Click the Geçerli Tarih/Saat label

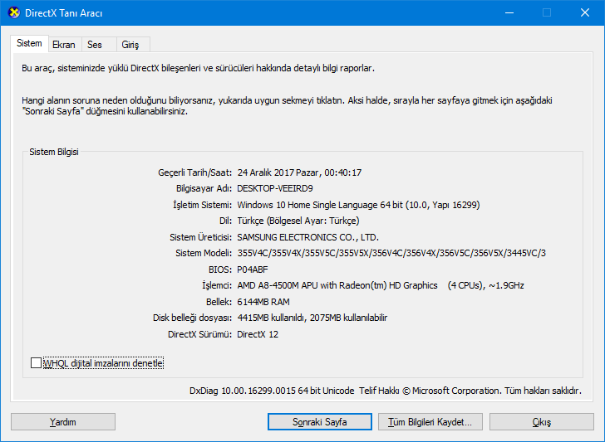point(194,172)
